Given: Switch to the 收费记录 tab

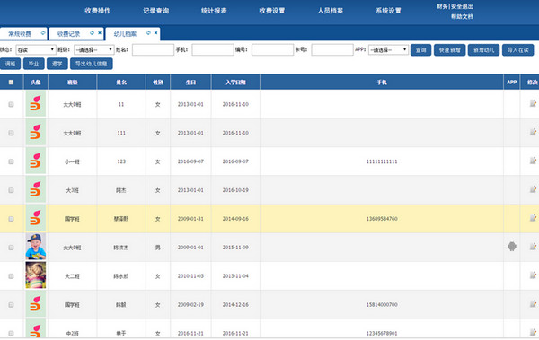Looking at the screenshot, I should (x=68, y=34).
